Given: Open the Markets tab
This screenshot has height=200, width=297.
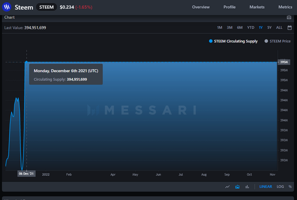Looking at the screenshot, I should point(257,7).
